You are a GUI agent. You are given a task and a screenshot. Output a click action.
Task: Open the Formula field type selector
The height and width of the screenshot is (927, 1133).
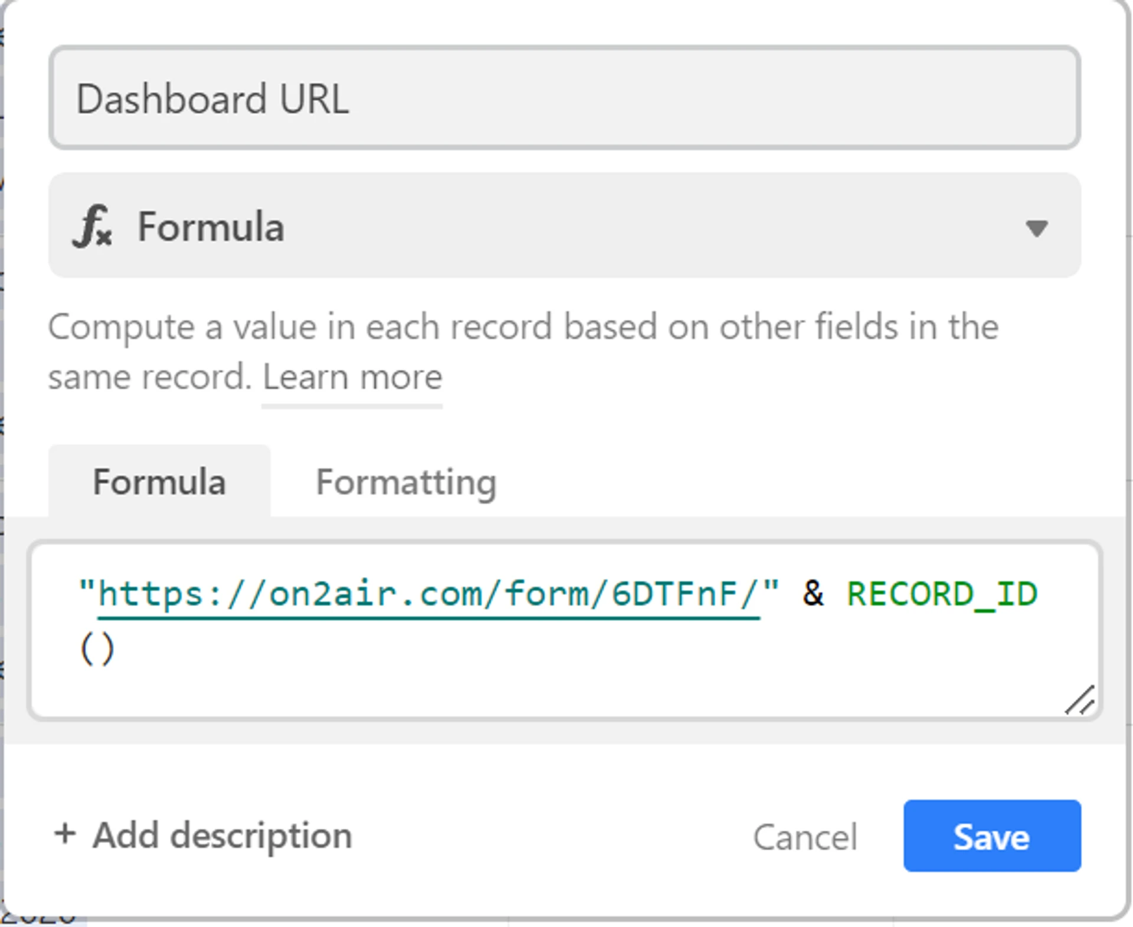(x=564, y=226)
